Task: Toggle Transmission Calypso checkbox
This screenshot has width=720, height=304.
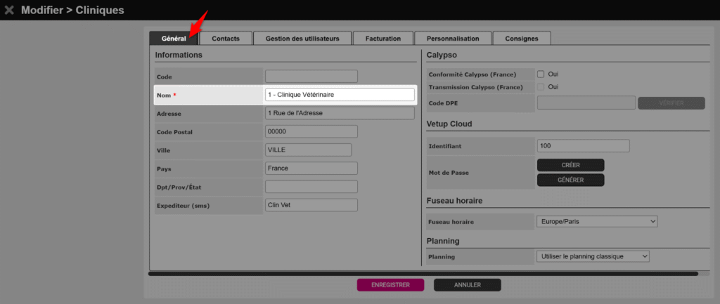Action: coord(541,87)
